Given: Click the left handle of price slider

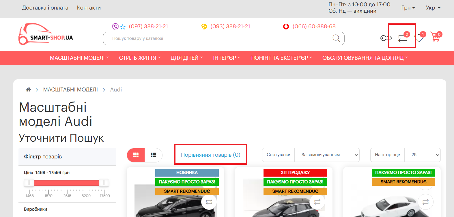Looking at the screenshot, I should point(29,183).
